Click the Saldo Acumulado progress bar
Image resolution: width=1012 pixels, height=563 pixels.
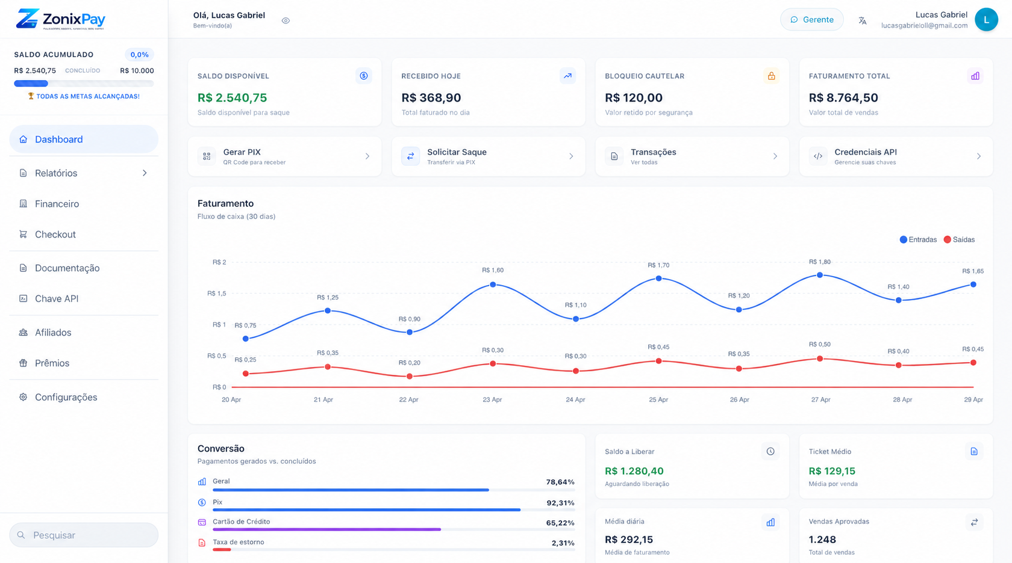tap(84, 84)
